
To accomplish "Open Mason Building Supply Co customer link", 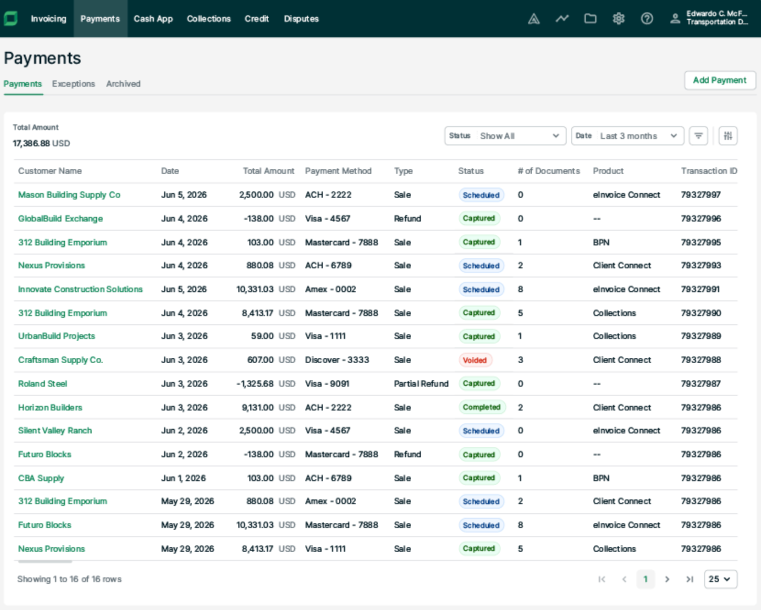I will click(x=69, y=195).
